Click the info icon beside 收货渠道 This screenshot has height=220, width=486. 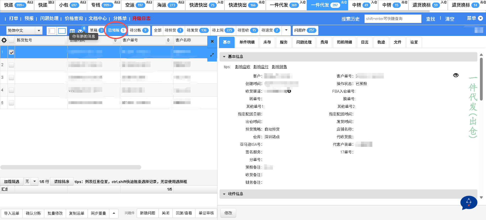289,91
